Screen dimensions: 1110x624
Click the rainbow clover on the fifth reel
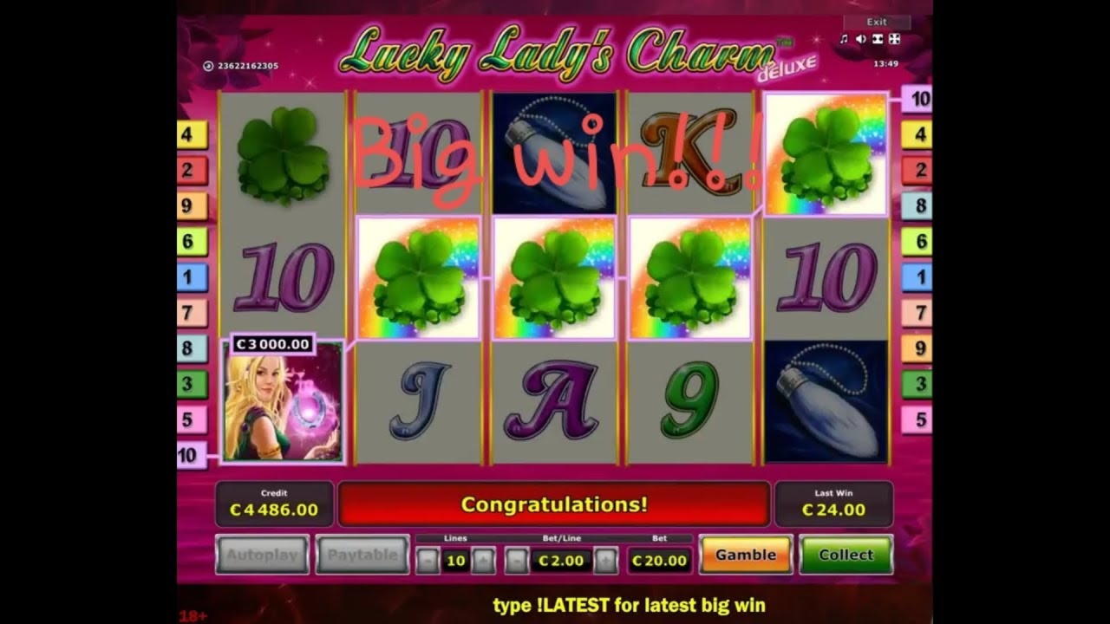826,154
